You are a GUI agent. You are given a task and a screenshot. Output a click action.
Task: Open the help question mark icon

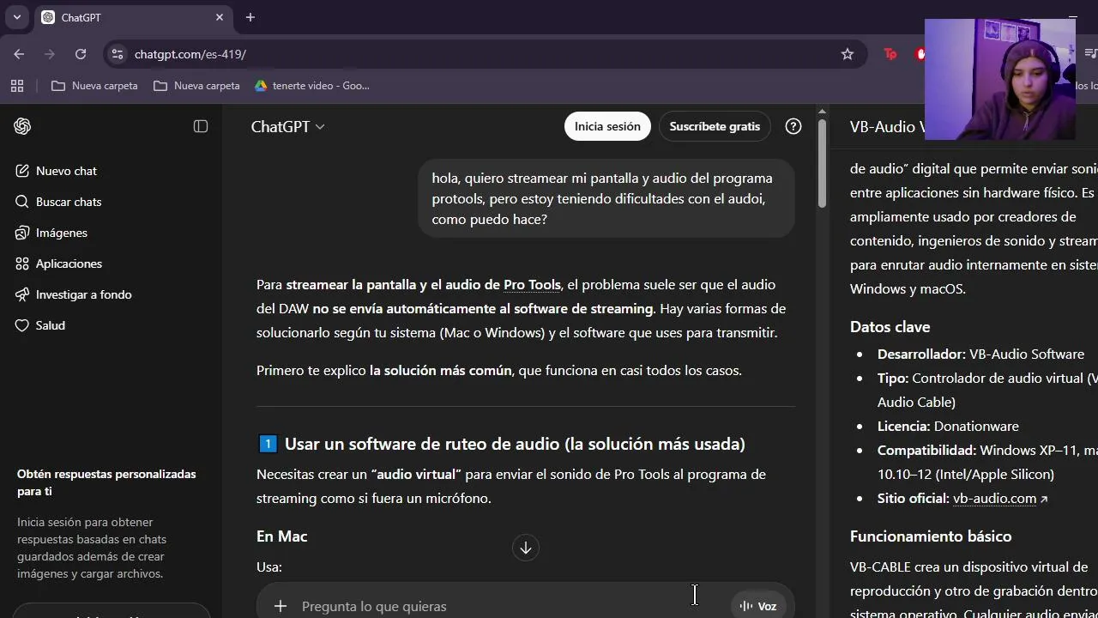(793, 126)
